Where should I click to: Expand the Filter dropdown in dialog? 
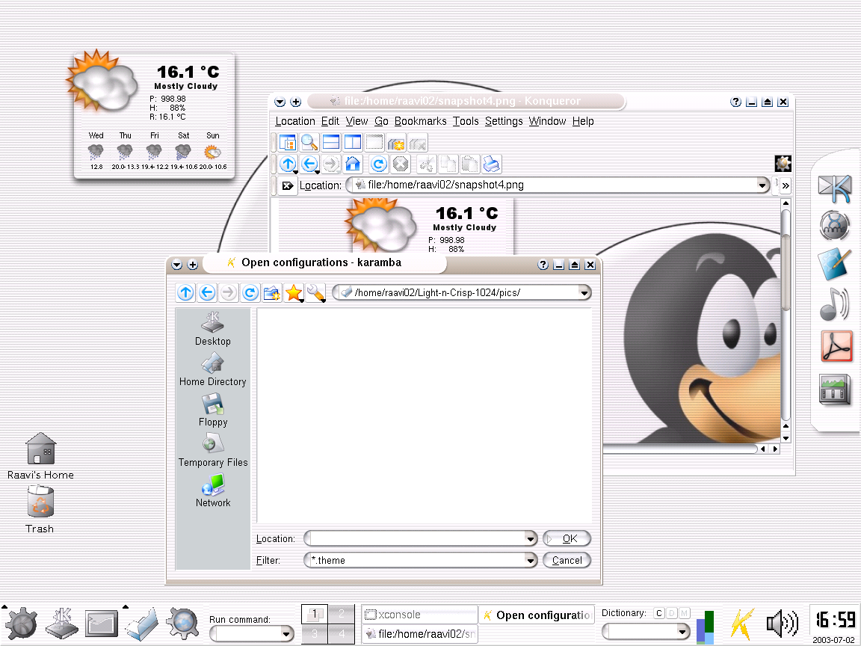(x=530, y=560)
